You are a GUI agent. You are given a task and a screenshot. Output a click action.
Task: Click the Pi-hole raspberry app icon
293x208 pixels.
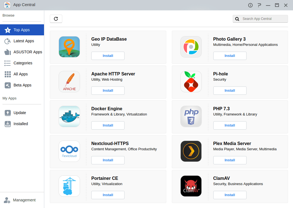tap(191, 81)
